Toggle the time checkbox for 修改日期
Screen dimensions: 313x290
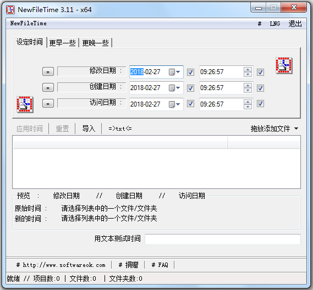(260, 72)
